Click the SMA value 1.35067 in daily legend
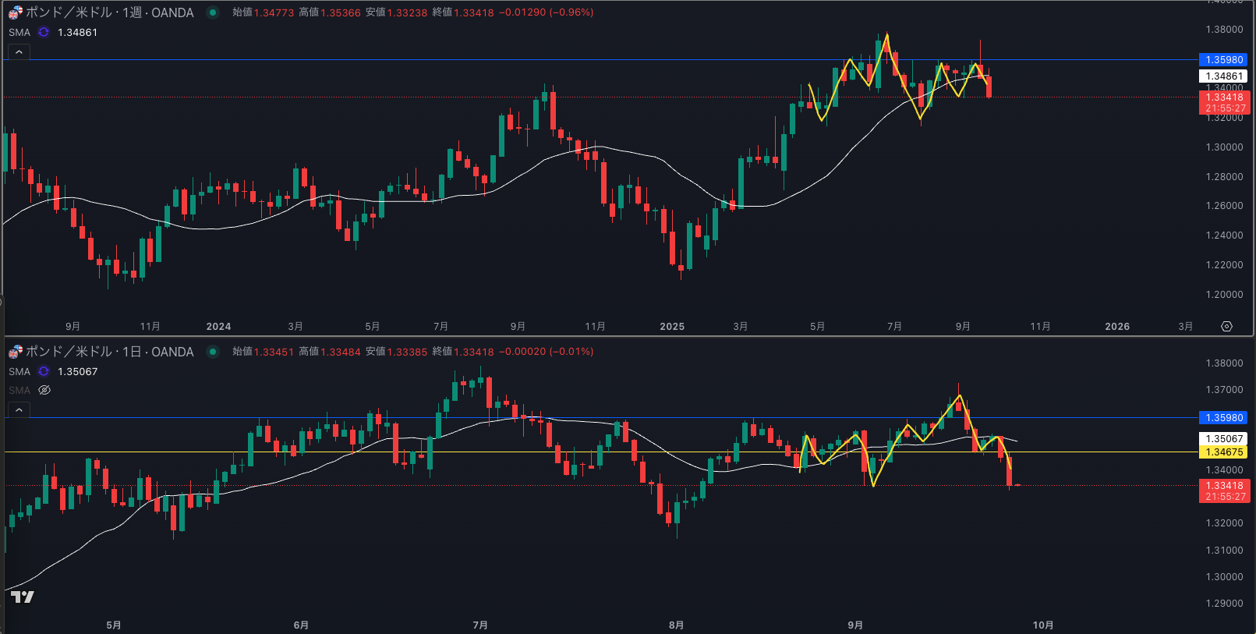Image resolution: width=1256 pixels, height=634 pixels. click(78, 371)
